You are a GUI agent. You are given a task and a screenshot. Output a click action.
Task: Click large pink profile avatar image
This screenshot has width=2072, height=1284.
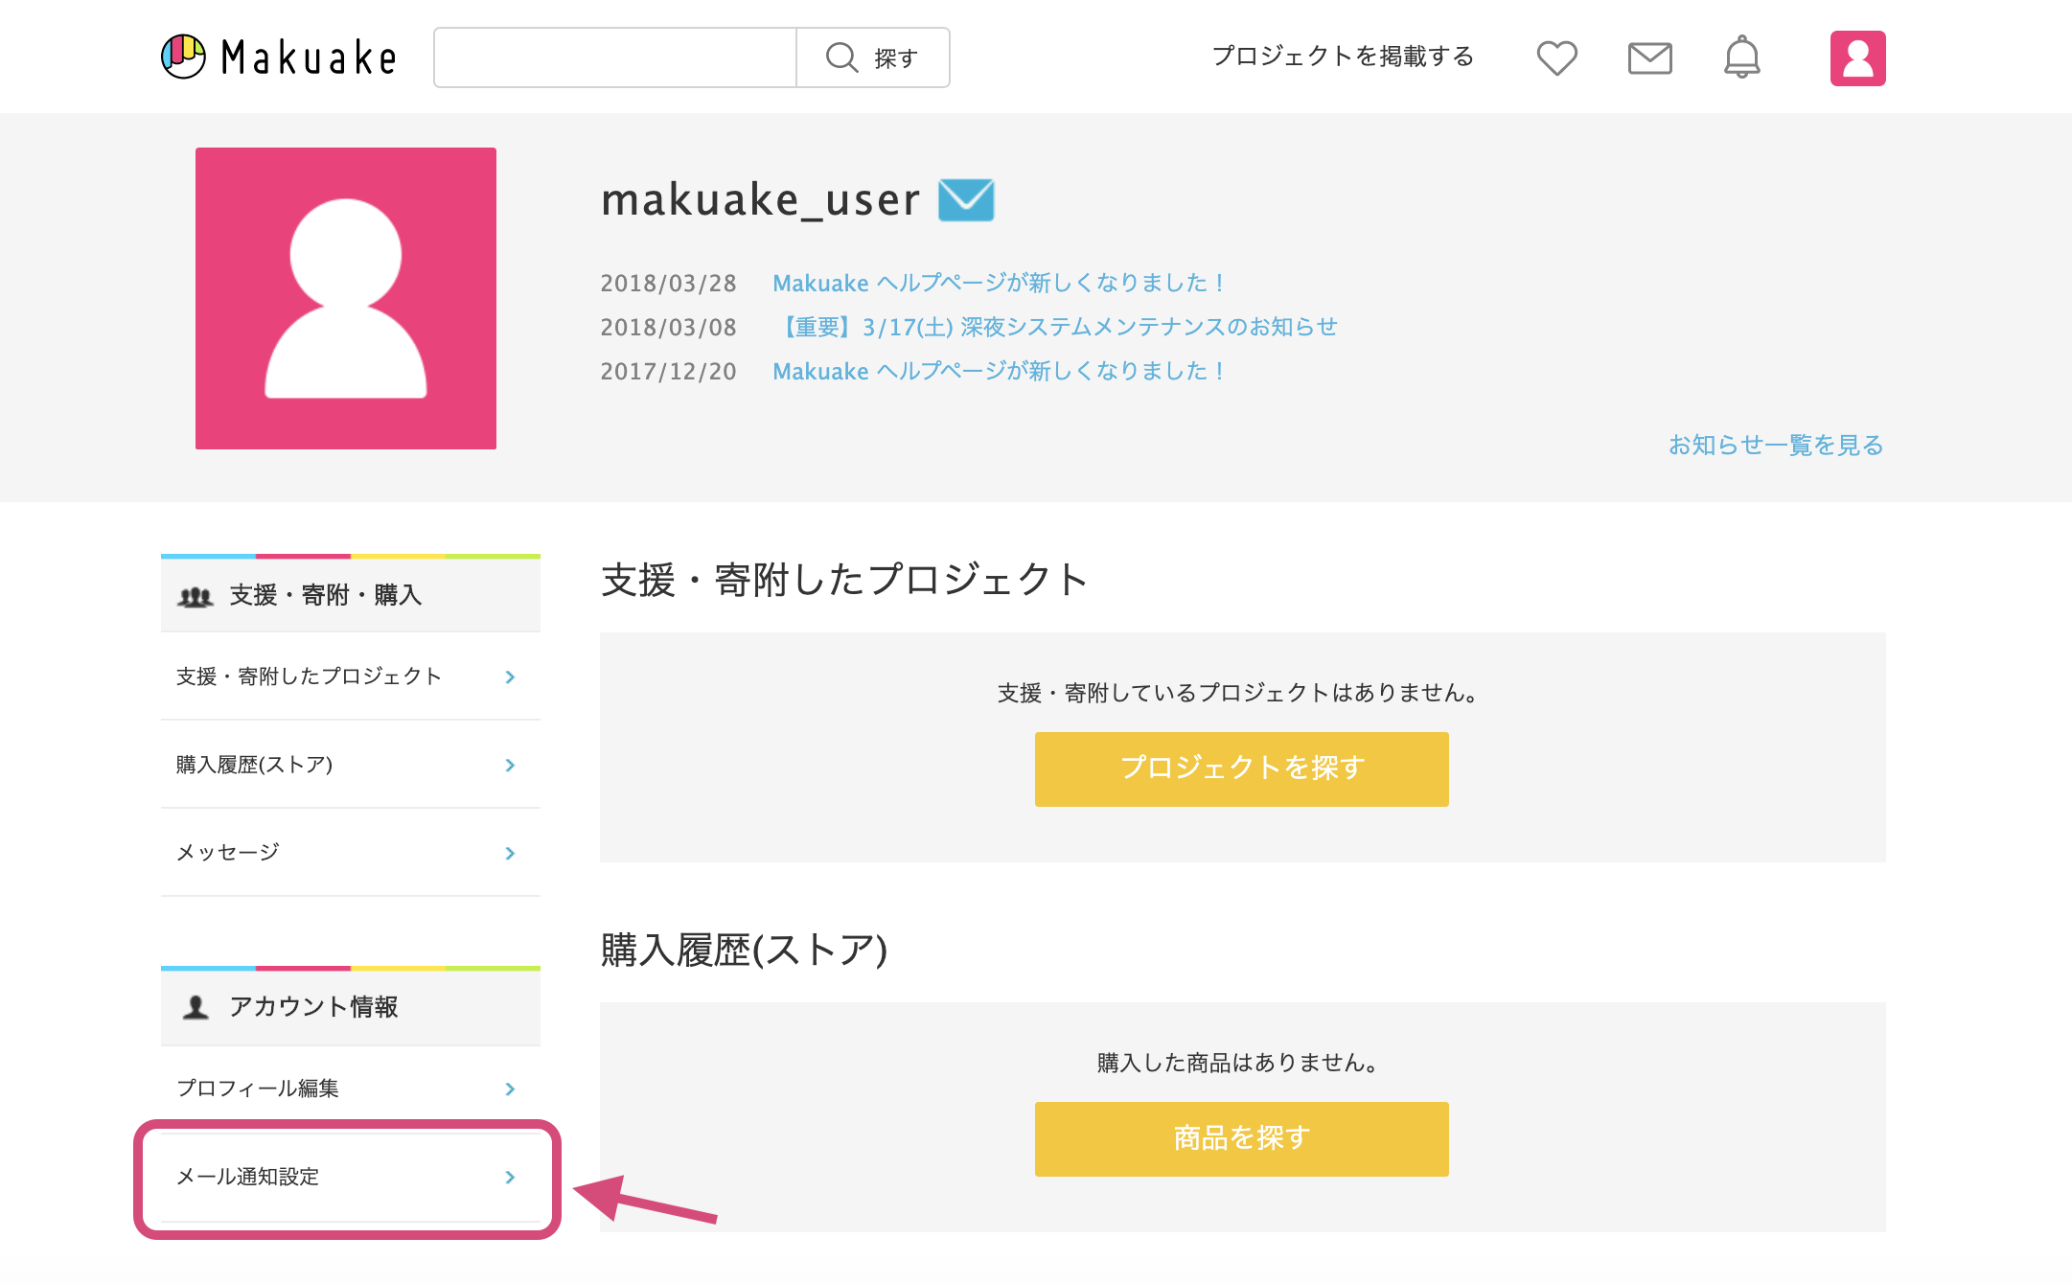(x=346, y=298)
